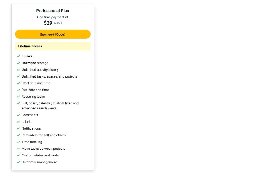Viewport: 272px width, 173px height.
Task: Select the checkmark next to Time tracking
Action: point(18,142)
